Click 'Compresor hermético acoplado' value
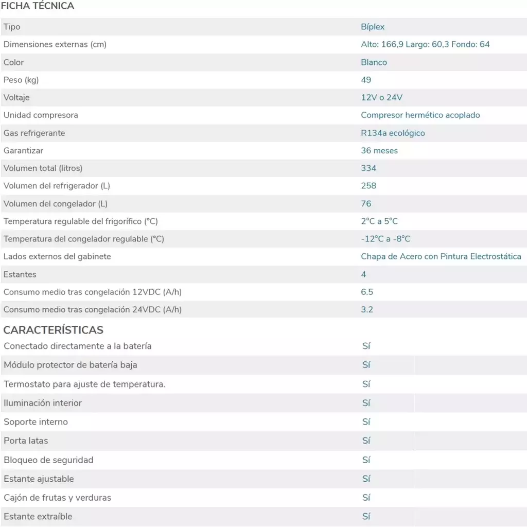The height and width of the screenshot is (527, 527). (x=420, y=115)
